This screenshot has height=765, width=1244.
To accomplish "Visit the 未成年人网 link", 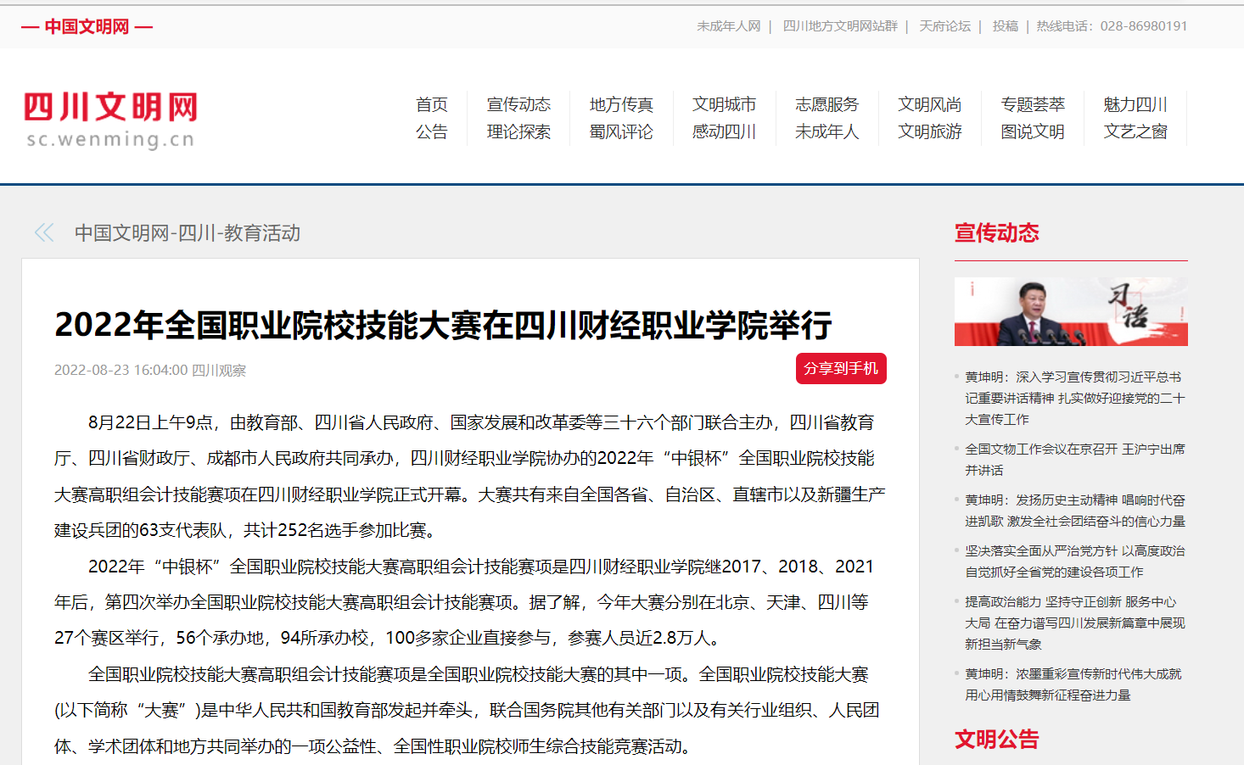I will point(728,26).
